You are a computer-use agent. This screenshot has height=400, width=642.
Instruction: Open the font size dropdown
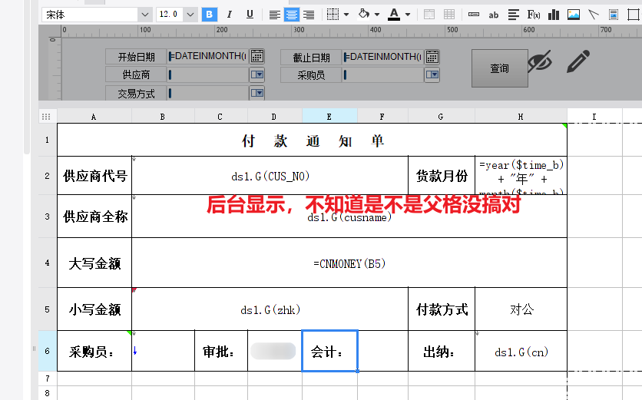tap(190, 15)
